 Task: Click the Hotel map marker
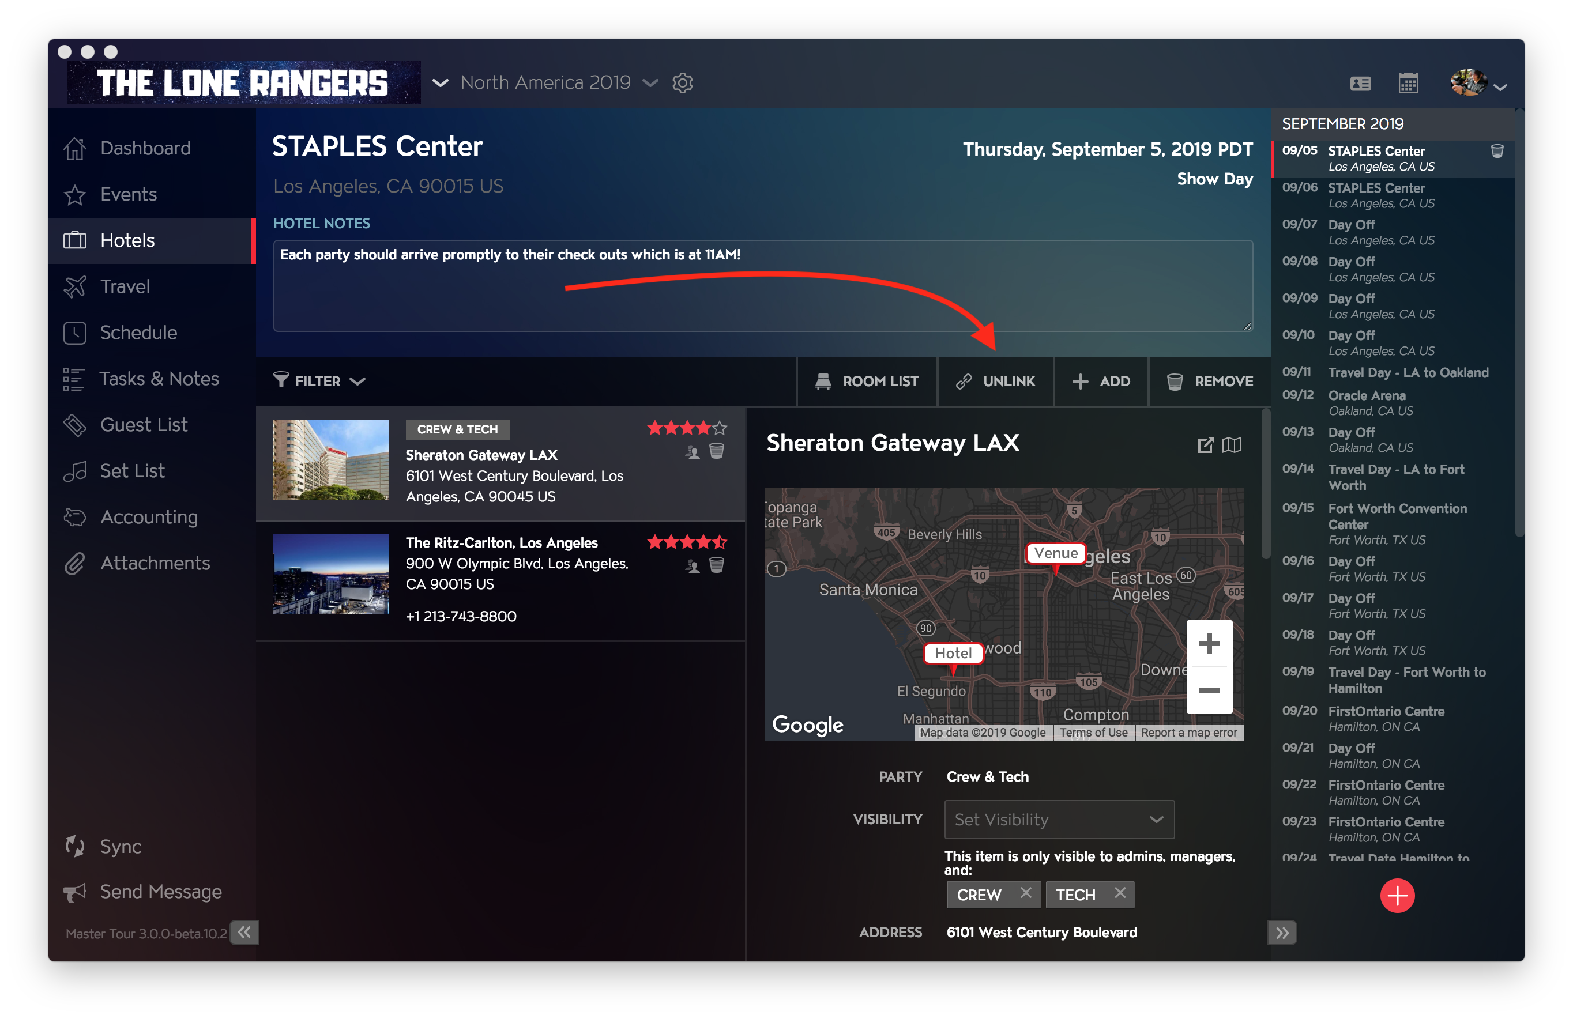click(x=953, y=653)
